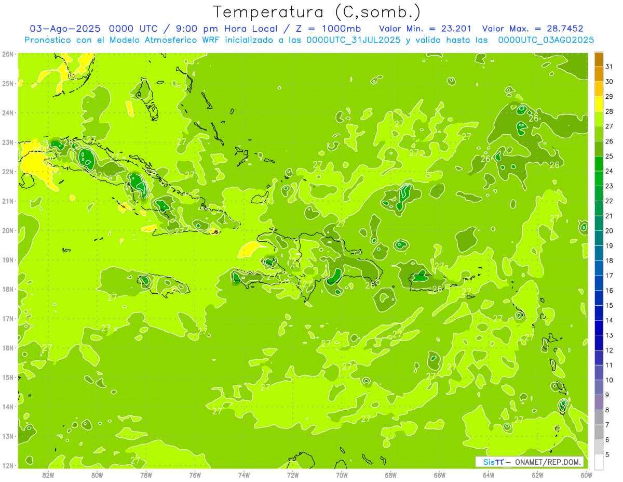This screenshot has width=623, height=482.
Task: Click the legend value '13'
Action: point(609,335)
